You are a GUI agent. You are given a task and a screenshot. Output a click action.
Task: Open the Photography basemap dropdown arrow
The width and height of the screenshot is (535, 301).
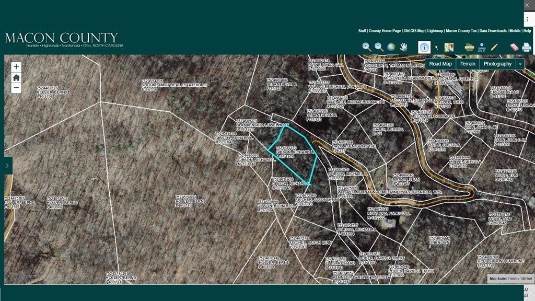[x=520, y=64]
